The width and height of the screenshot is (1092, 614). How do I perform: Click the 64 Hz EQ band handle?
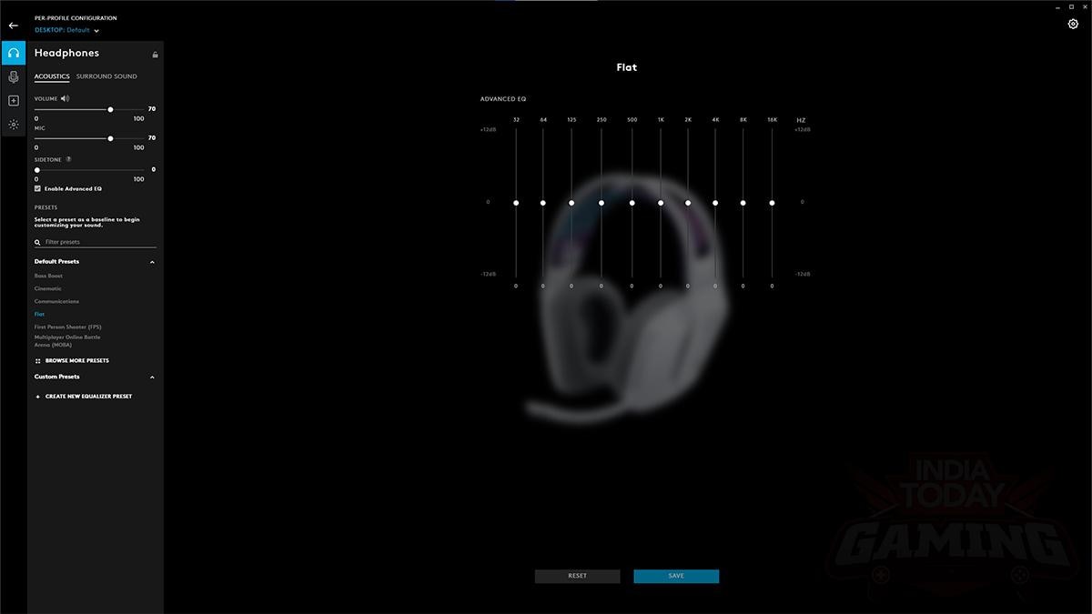coord(543,202)
